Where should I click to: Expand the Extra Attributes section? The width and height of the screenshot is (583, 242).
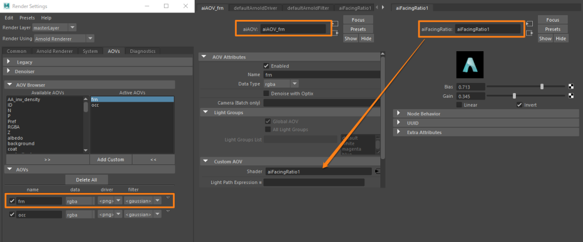[x=486, y=132]
